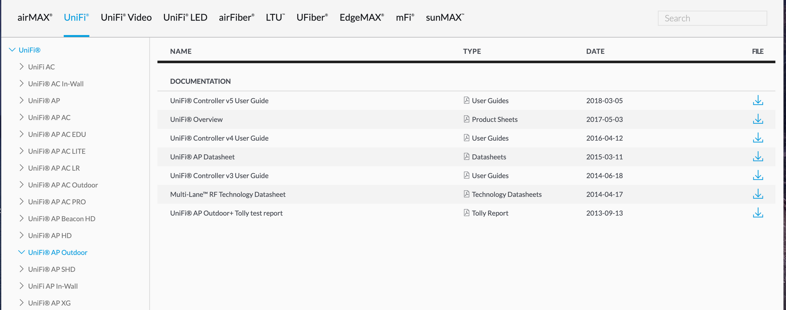
Task: Download the UniFi Controller v5 User Guide
Action: tap(758, 101)
